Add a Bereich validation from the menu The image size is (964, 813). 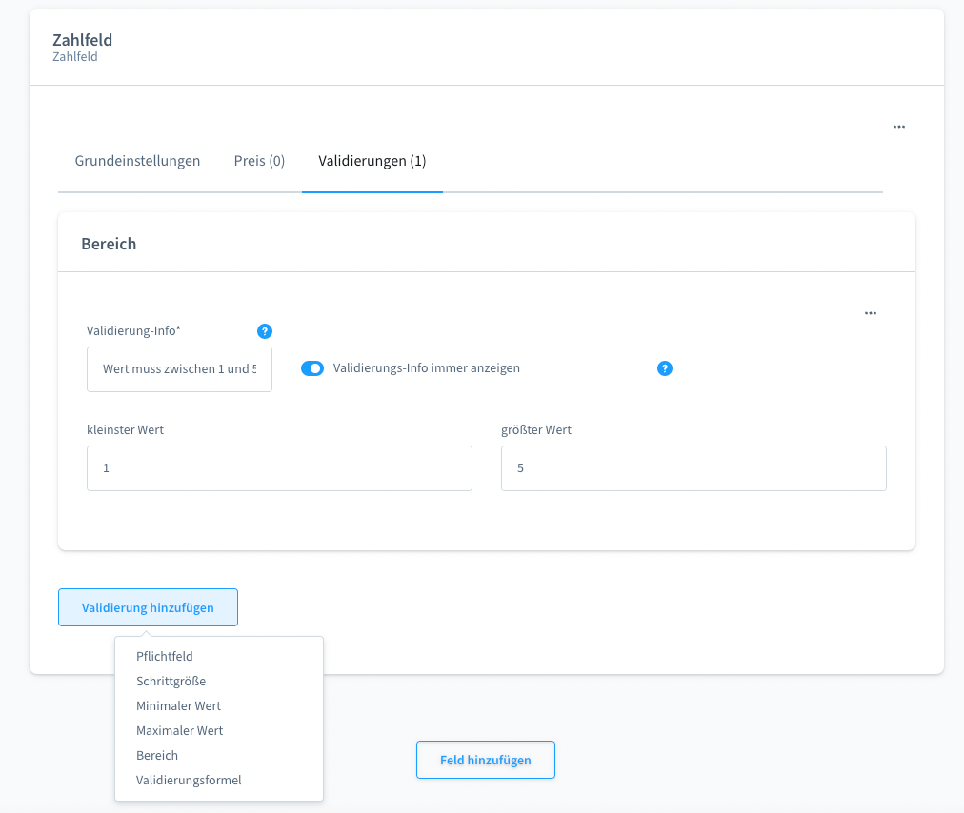tap(157, 755)
